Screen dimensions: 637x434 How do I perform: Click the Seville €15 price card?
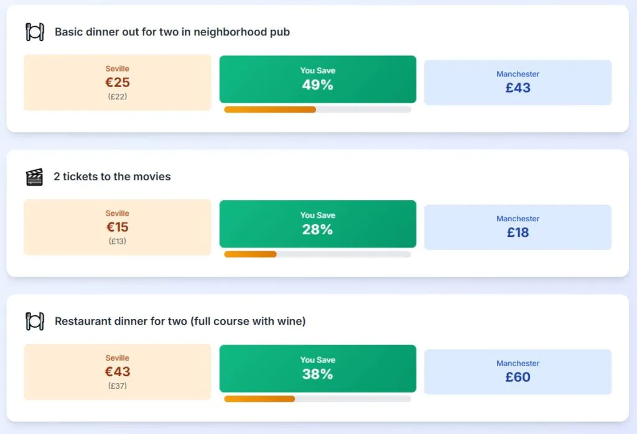tap(118, 227)
